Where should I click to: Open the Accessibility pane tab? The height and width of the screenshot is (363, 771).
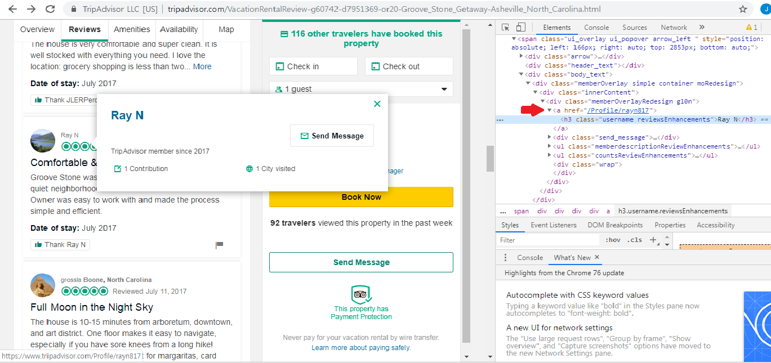(715, 225)
